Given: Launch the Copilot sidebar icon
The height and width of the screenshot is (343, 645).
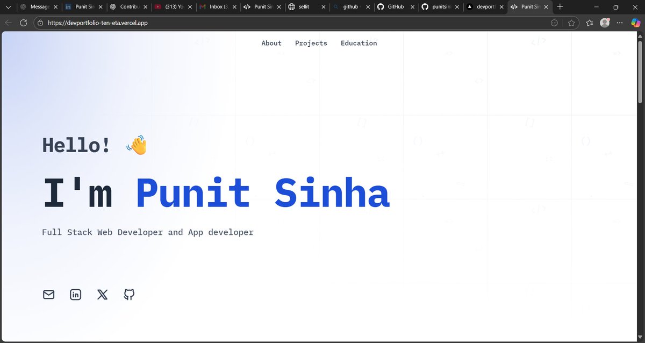Looking at the screenshot, I should (635, 23).
